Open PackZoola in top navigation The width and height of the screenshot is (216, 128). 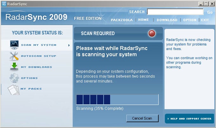122,20
